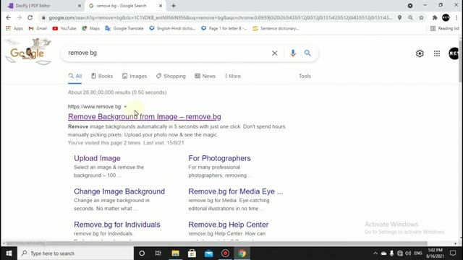Expand the More search categories menu

pyautogui.click(x=233, y=76)
